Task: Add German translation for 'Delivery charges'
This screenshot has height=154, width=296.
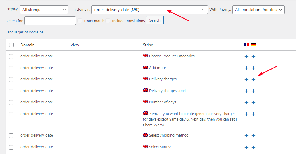Action: [x=253, y=79]
